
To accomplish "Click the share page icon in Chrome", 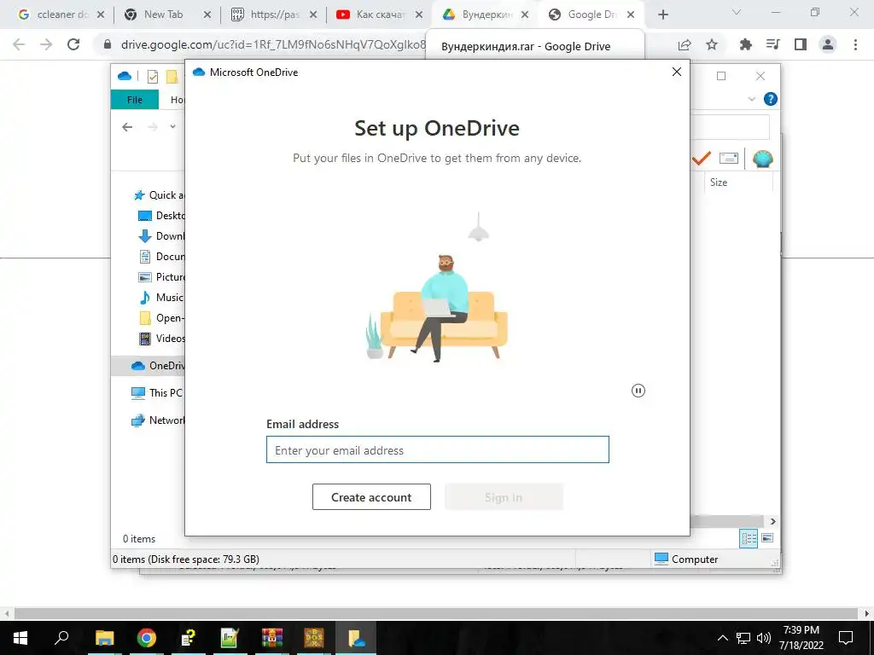I will click(x=685, y=44).
